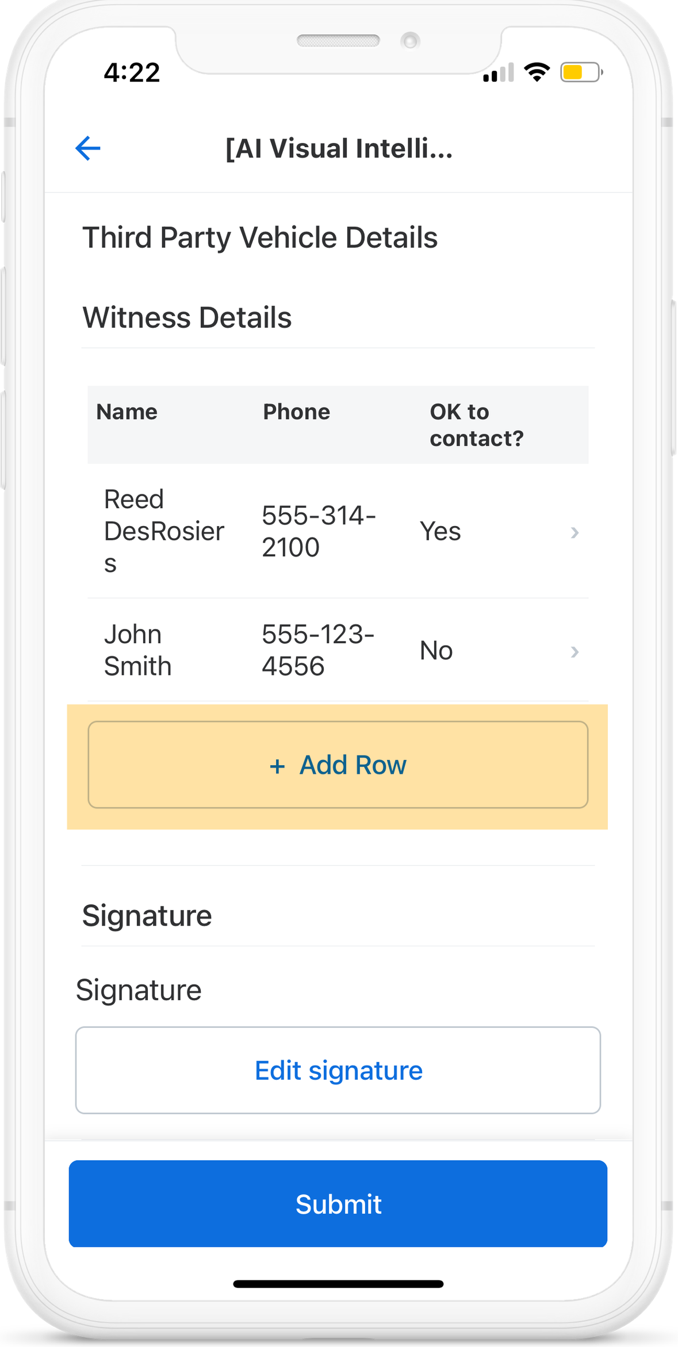Expand the Reed DesRosiers row chevron
Viewport: 678px width, 1347px height.
574,532
